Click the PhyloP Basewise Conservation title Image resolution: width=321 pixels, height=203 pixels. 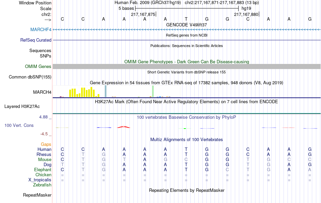click(x=187, y=117)
